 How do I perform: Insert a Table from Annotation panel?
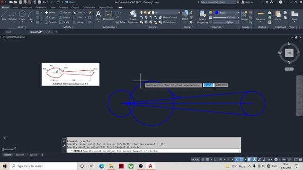(x=121, y=22)
